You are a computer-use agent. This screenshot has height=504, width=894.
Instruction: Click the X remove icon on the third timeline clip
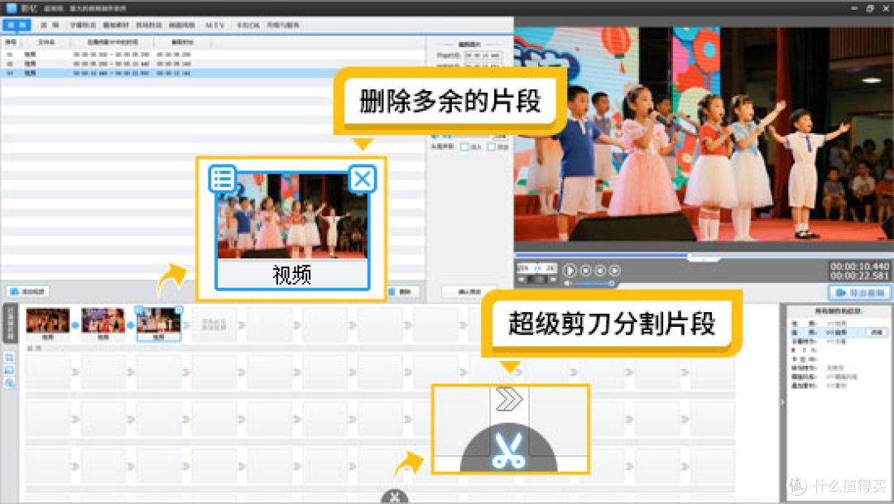[x=179, y=310]
